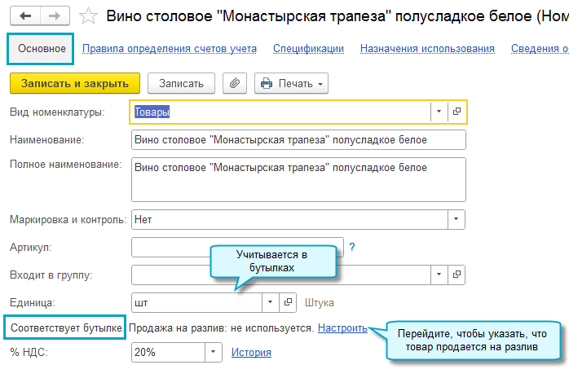Viewport: 569px width, 378px height.
Task: Open the Входит в группу selection form icon
Action: (x=457, y=274)
